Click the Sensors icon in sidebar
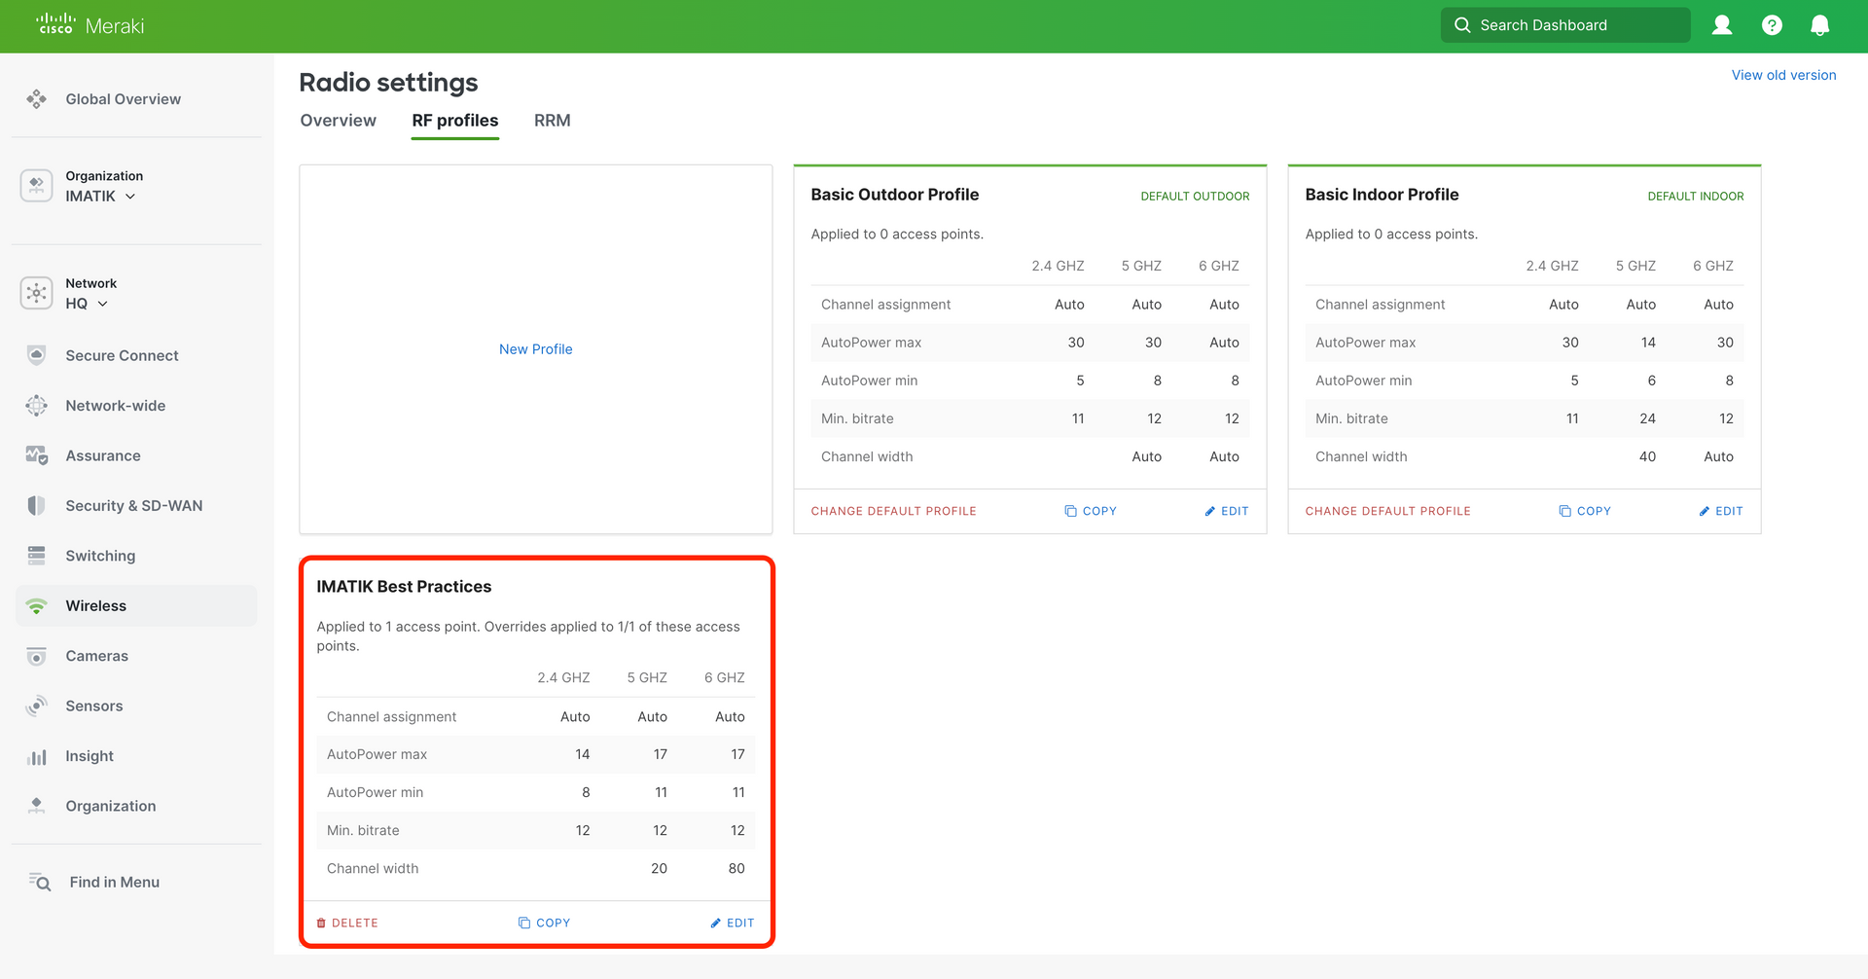This screenshot has height=979, width=1868. (x=37, y=707)
